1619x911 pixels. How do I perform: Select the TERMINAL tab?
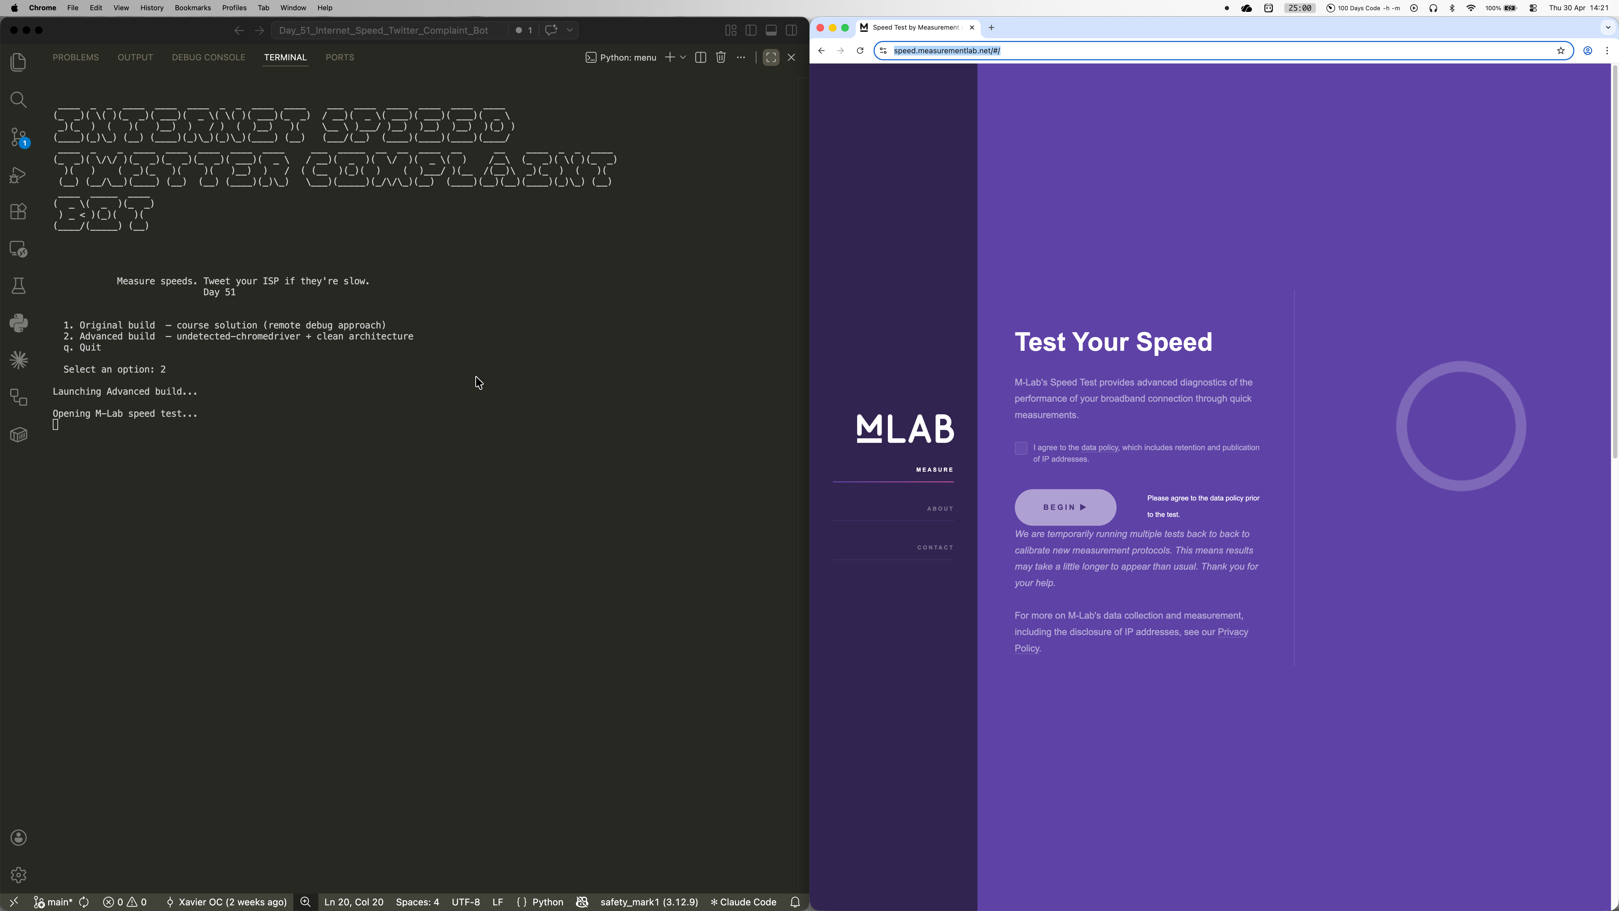pyautogui.click(x=285, y=57)
